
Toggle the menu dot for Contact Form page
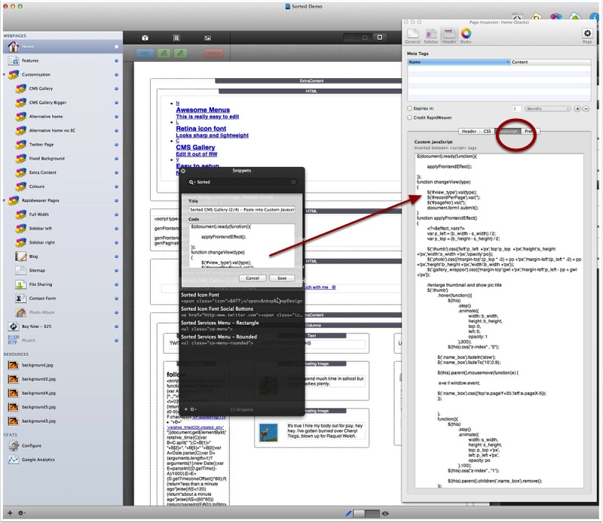pos(116,298)
